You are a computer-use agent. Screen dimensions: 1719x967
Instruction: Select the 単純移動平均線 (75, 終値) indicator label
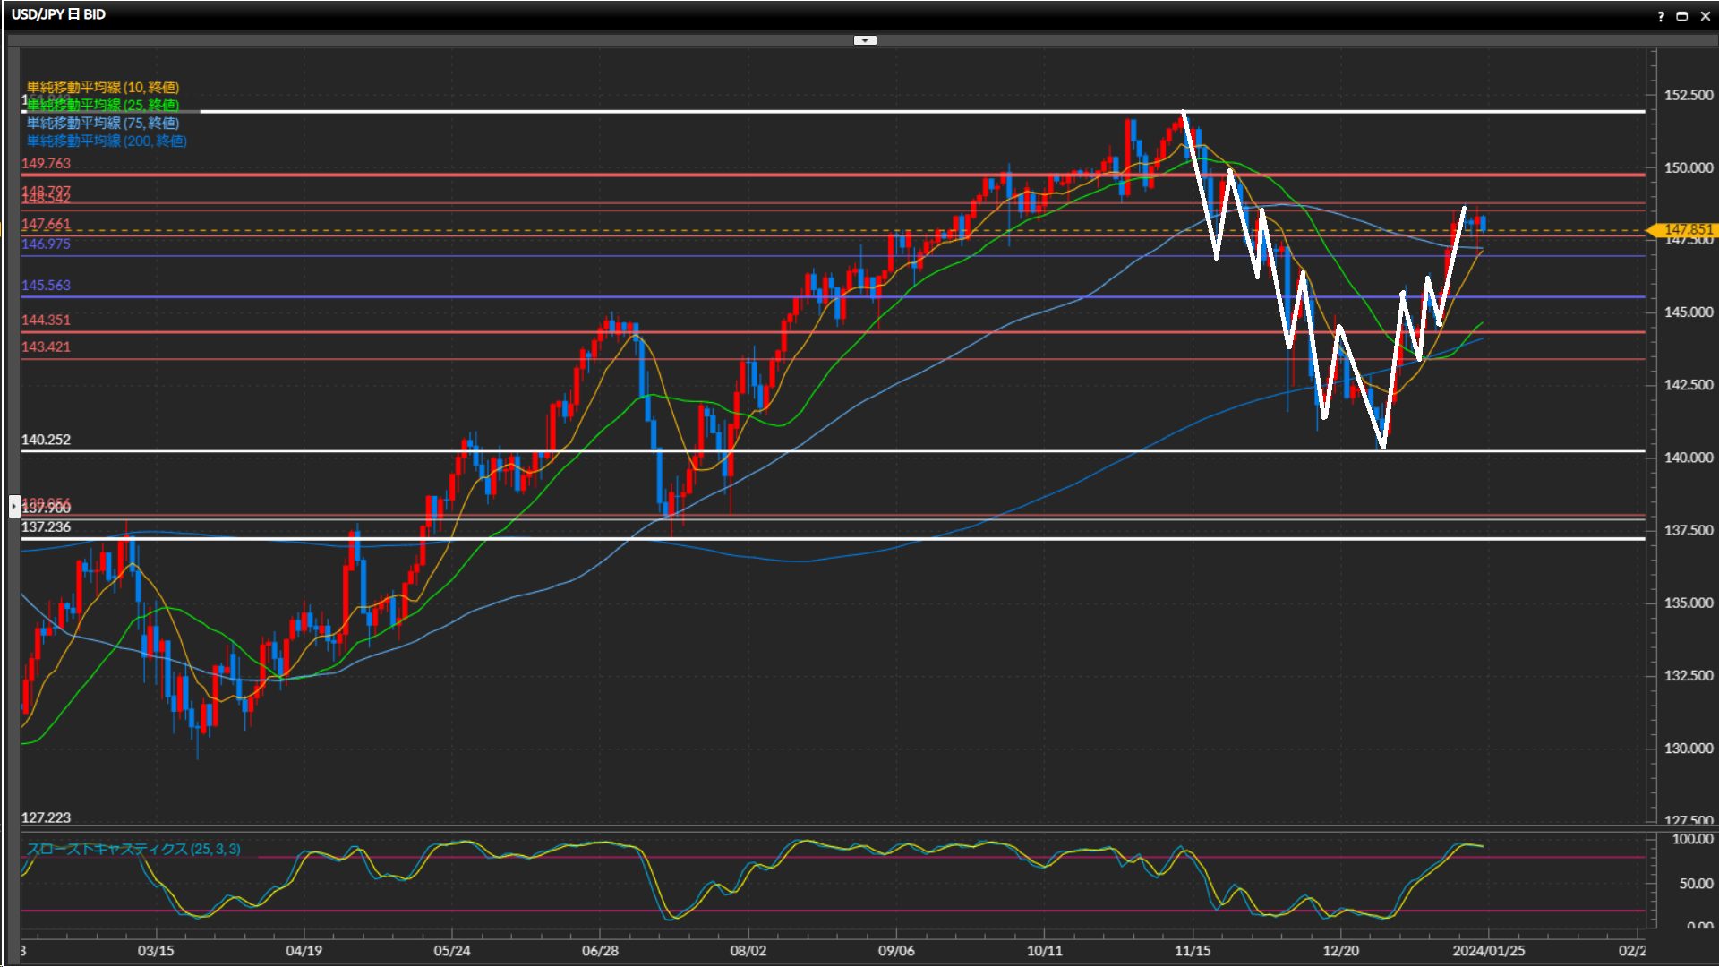tap(103, 123)
